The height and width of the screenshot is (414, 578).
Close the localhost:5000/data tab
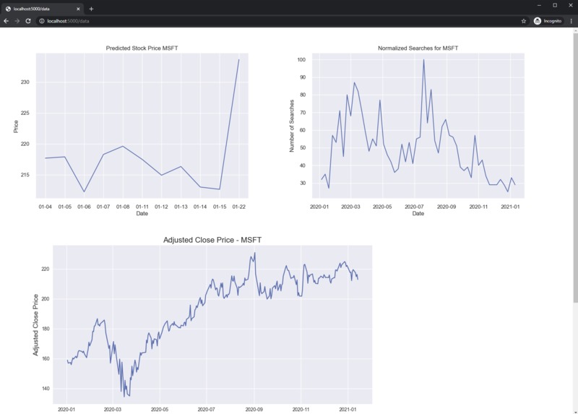[78, 9]
